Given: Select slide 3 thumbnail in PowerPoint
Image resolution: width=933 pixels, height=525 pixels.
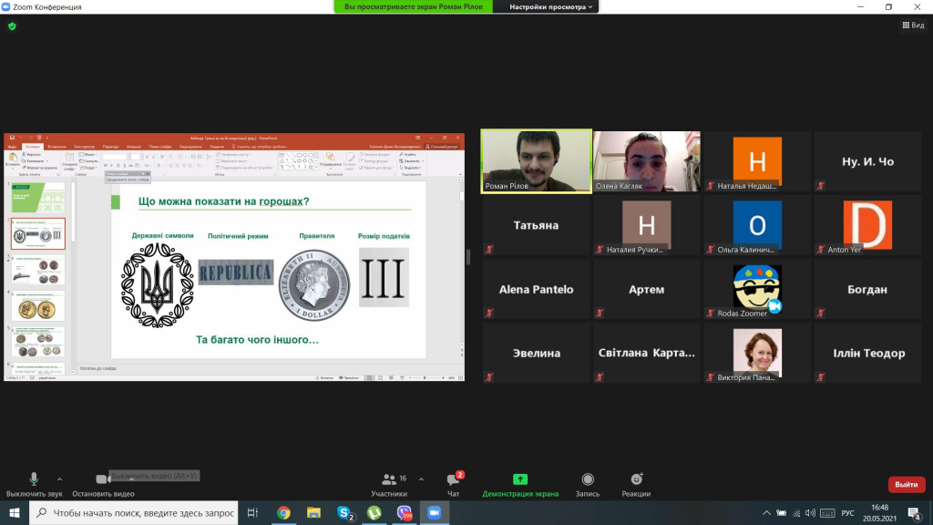Looking at the screenshot, I should click(38, 270).
